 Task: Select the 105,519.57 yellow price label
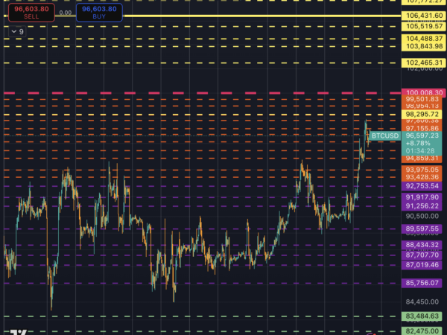click(x=424, y=27)
